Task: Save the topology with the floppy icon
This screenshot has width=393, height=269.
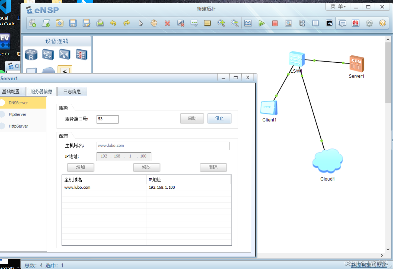Action: point(73,23)
